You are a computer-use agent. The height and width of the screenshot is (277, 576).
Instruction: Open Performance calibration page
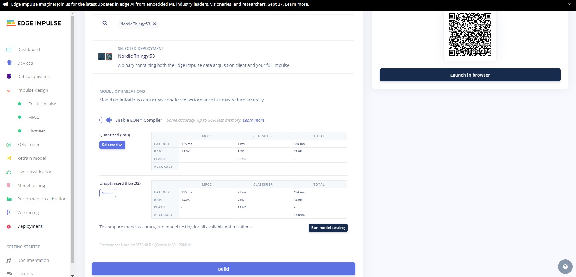[x=42, y=199]
